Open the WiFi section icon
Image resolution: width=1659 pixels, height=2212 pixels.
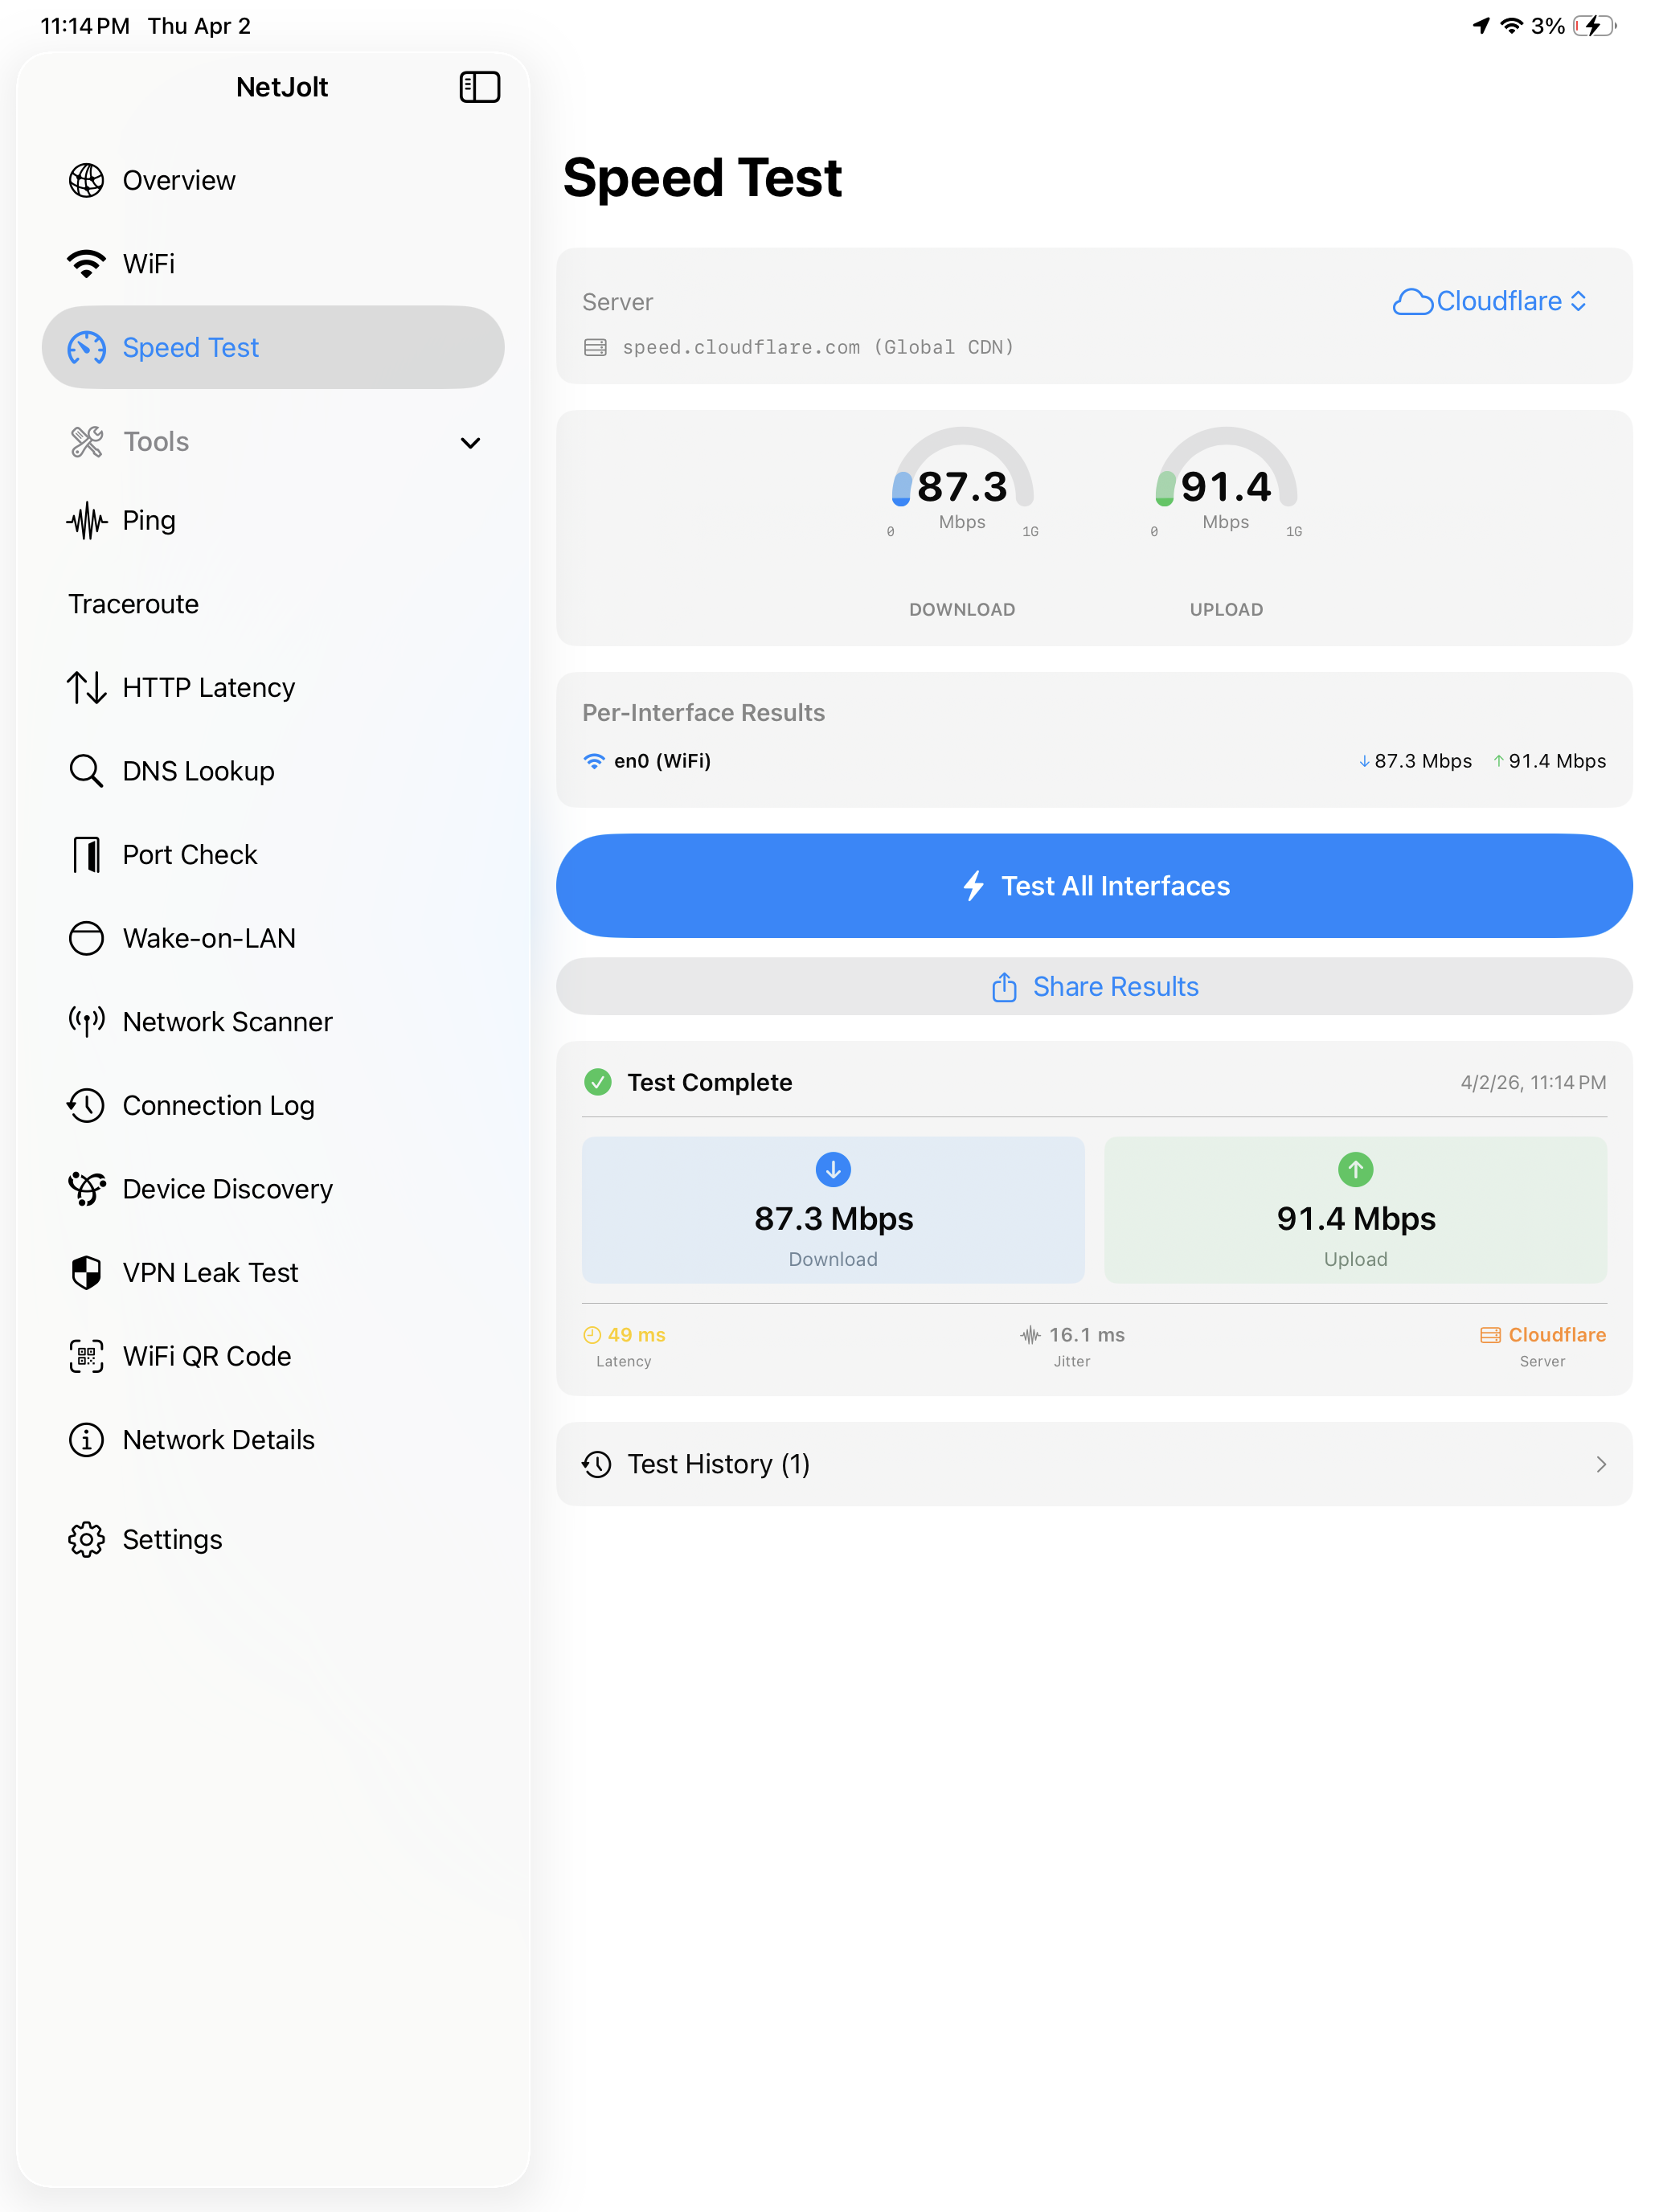pos(86,263)
